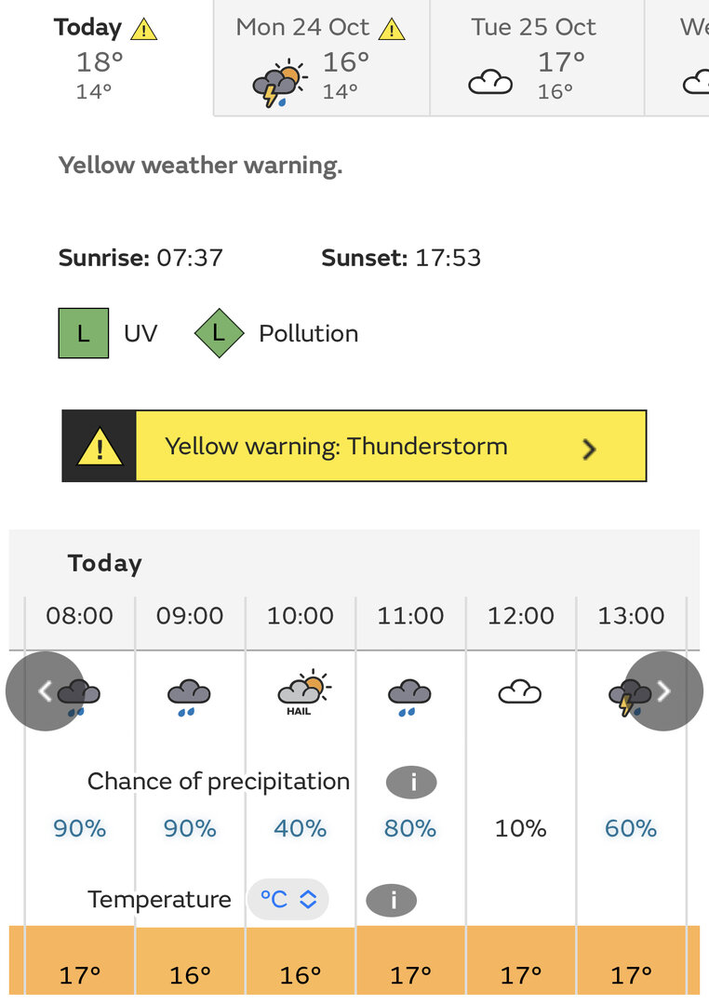
Task: Open temperature info icon
Action: 392,901
